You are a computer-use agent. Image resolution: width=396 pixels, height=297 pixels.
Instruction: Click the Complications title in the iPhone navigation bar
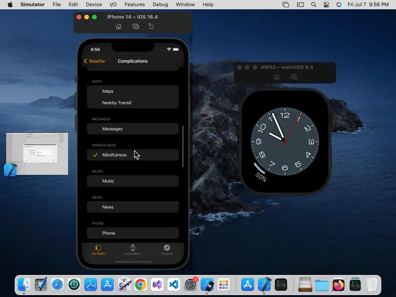click(x=133, y=61)
